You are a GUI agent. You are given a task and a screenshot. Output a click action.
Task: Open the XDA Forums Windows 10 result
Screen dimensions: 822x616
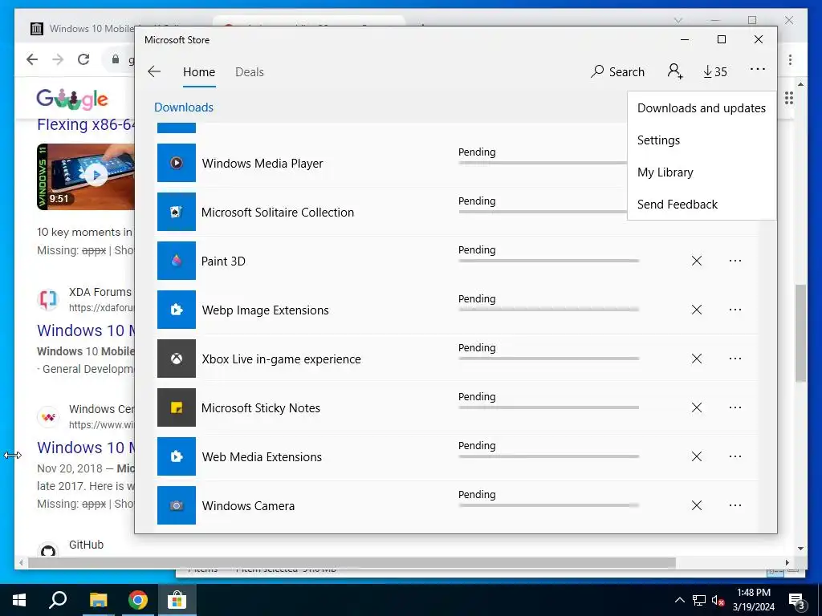pos(85,330)
